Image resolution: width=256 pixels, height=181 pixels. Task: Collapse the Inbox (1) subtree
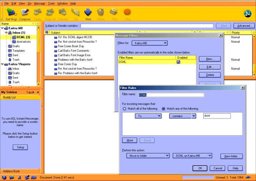pos(6,32)
